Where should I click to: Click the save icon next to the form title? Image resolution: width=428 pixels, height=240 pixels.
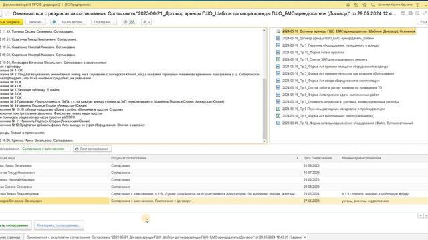coord(403,13)
